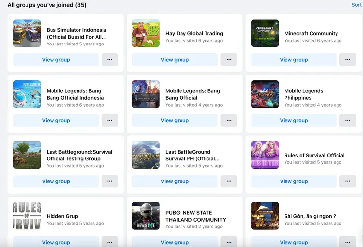Click Last BattleGround Survival PH thumbnail
The height and width of the screenshot is (247, 363).
(x=146, y=155)
